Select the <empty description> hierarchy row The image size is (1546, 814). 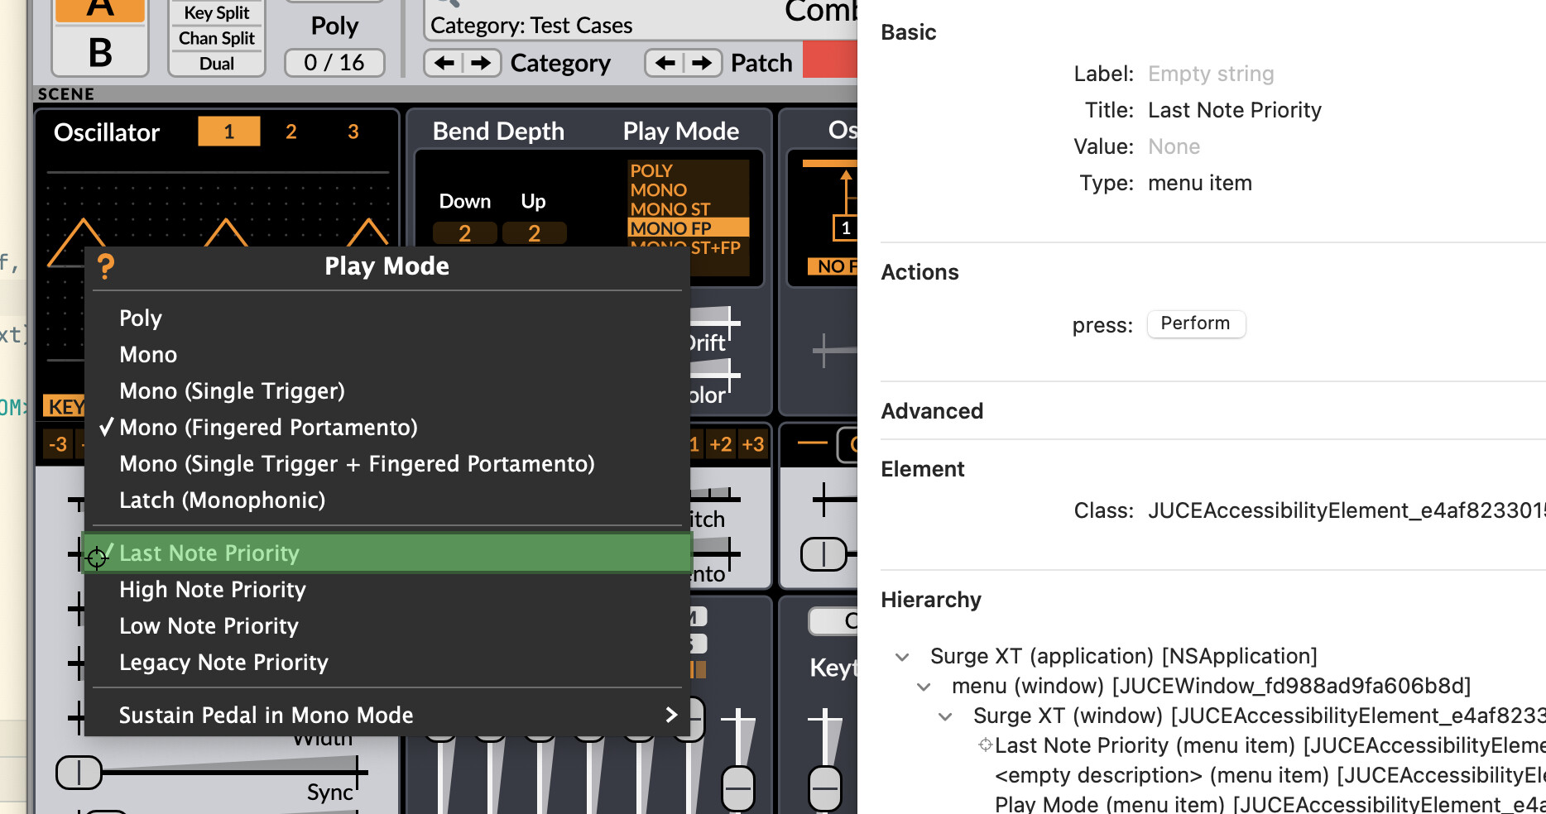1270,775
